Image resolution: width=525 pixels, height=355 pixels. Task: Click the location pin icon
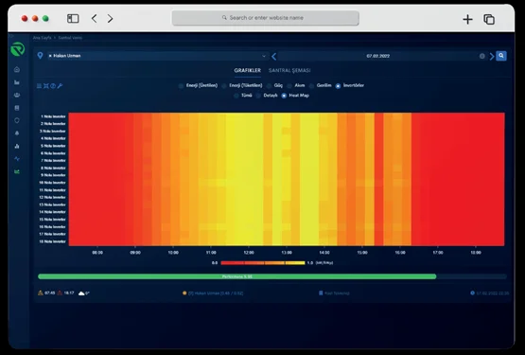[x=40, y=56]
